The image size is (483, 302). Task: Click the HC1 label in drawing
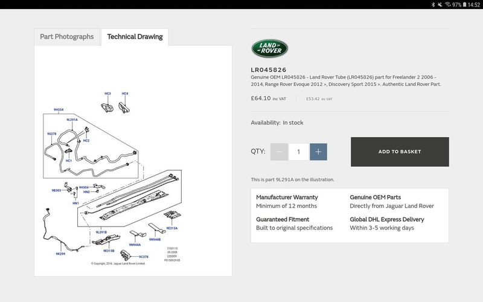point(69,161)
